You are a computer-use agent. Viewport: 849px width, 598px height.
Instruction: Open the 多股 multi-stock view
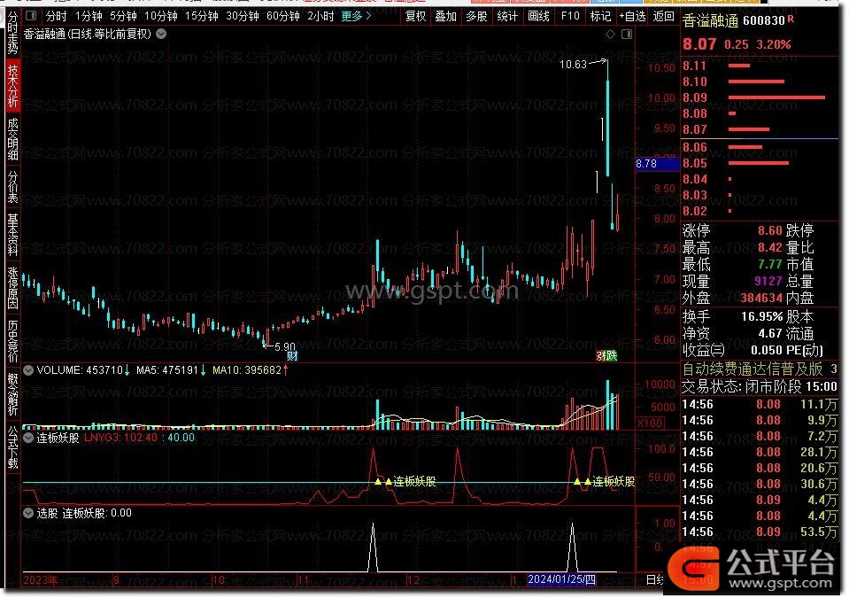click(476, 16)
